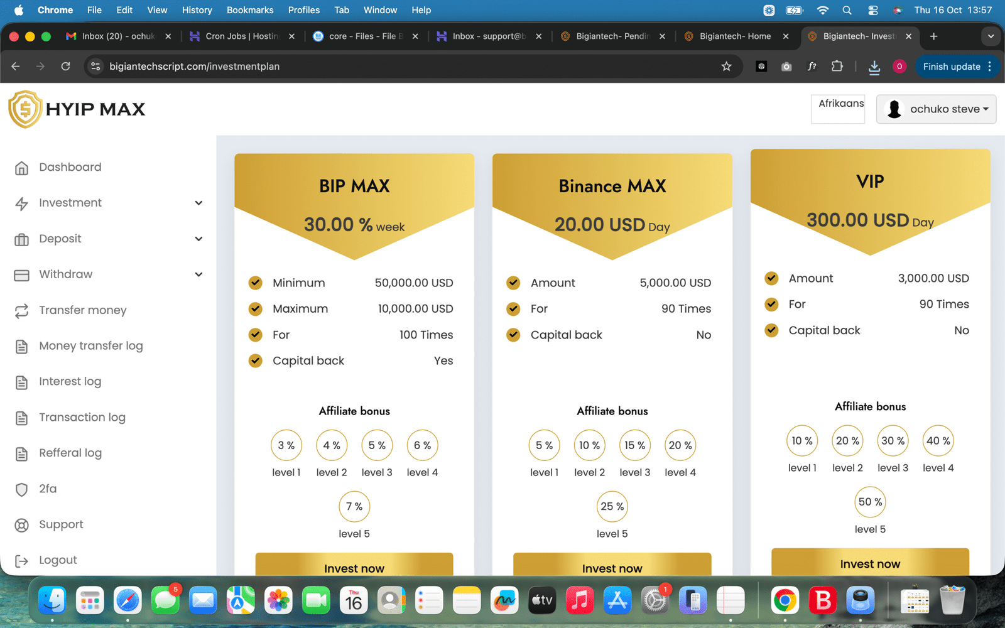Expand the Investment sidebar menu
Viewport: 1005px width, 628px height.
pyautogui.click(x=198, y=203)
